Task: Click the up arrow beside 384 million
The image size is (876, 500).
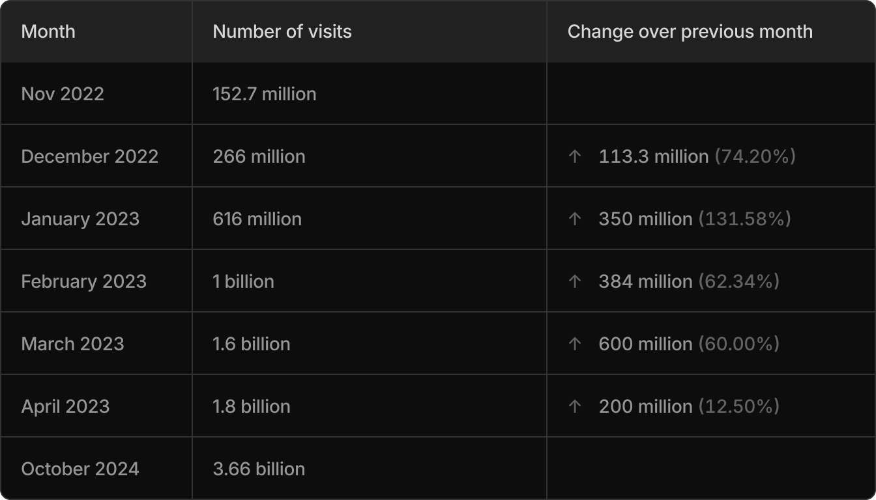Action: (574, 281)
